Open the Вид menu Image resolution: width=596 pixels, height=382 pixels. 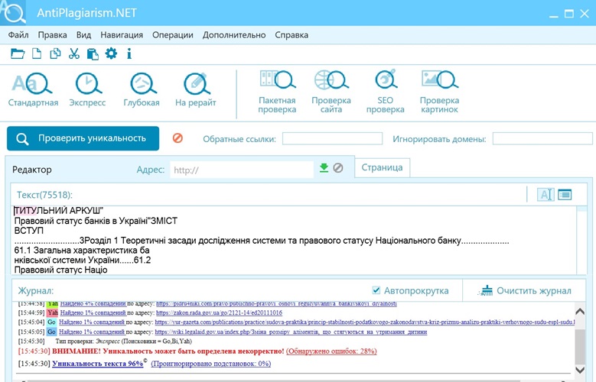click(x=83, y=35)
